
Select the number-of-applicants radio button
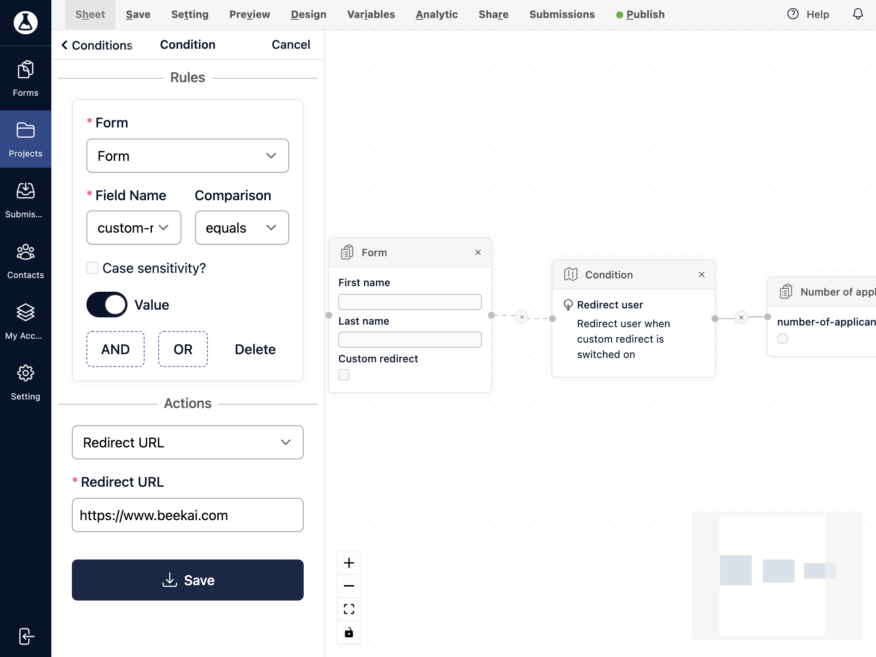[x=783, y=339]
